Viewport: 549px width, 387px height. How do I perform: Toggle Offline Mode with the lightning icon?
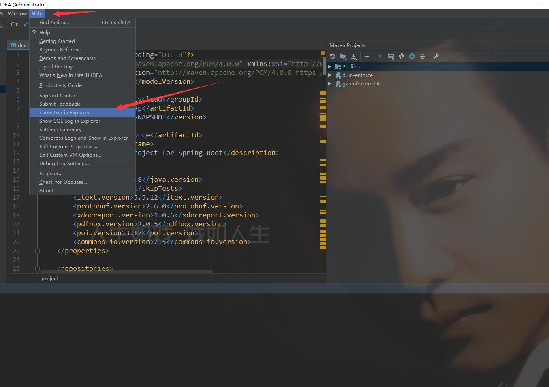(412, 56)
